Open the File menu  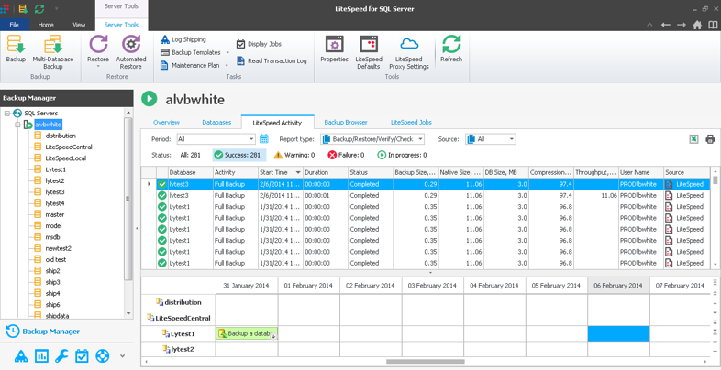click(15, 25)
